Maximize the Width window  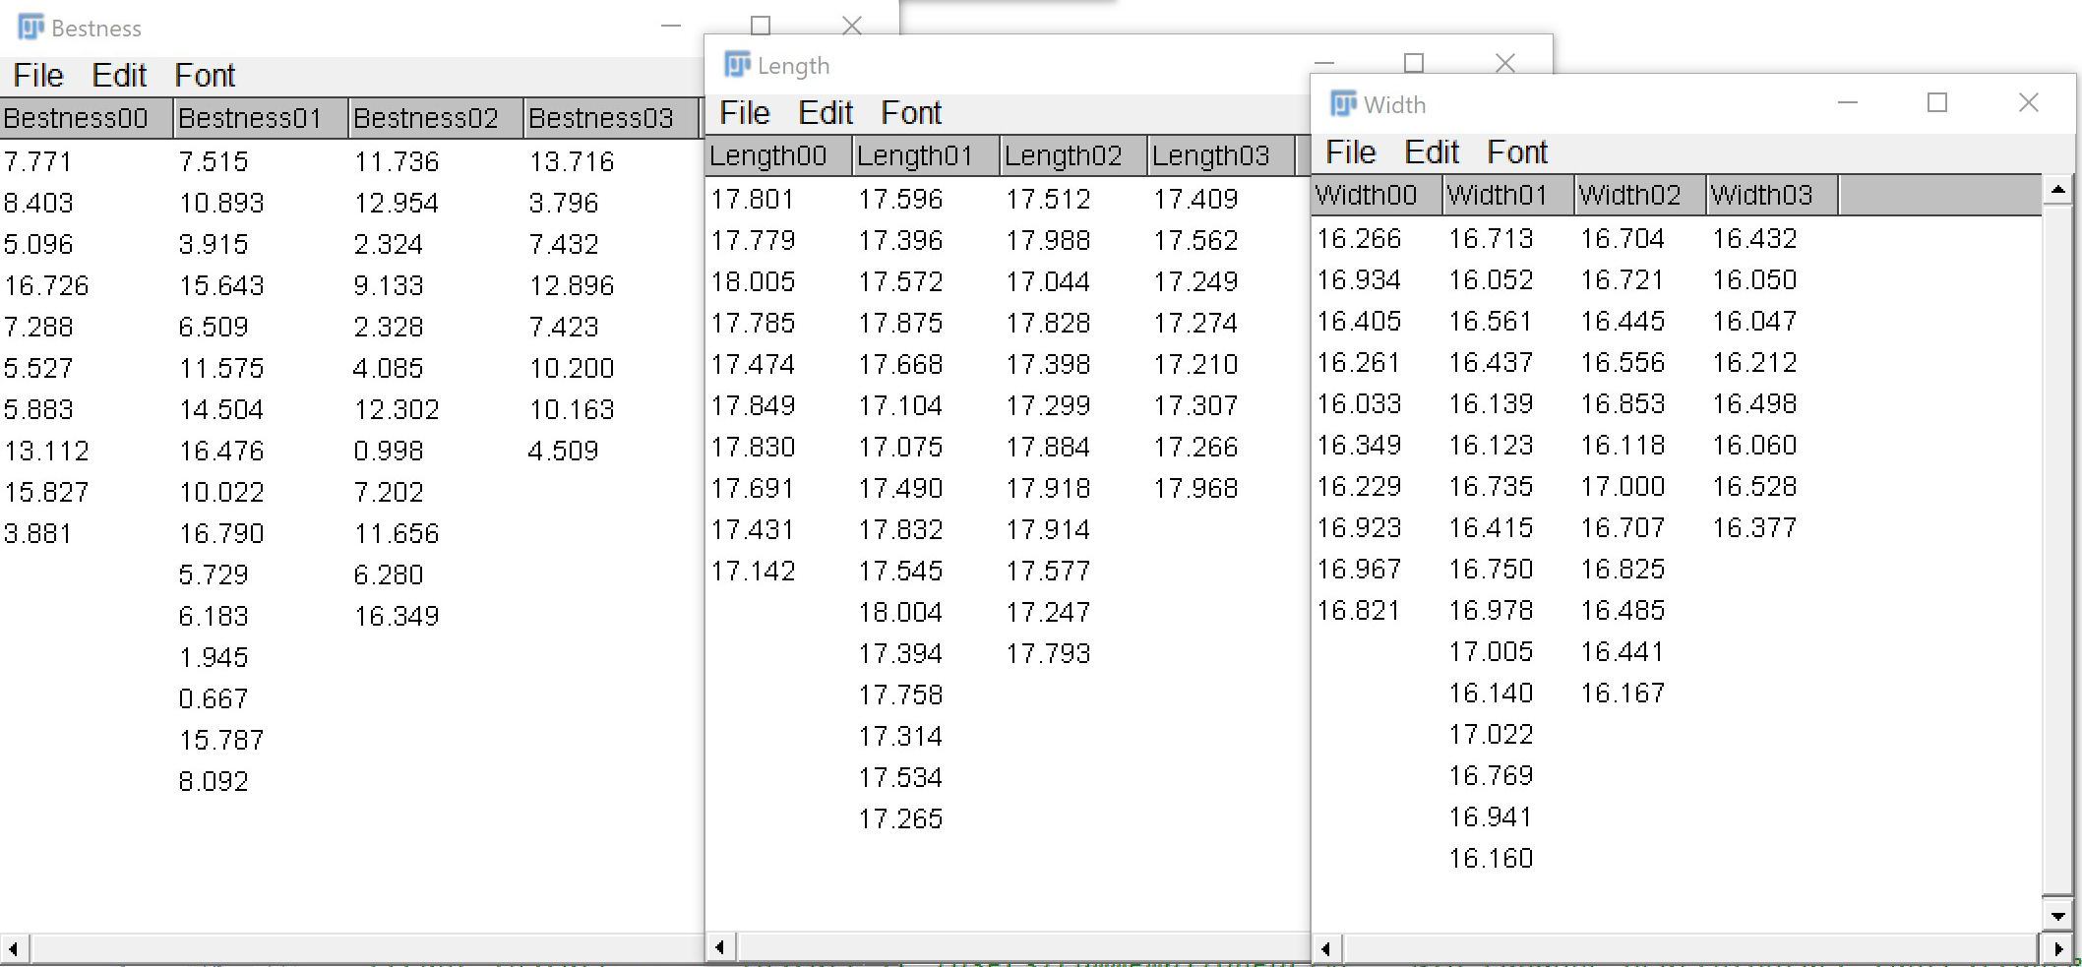(1936, 103)
